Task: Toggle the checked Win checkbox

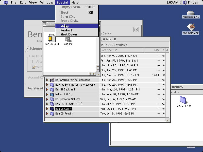Action: coord(34,67)
